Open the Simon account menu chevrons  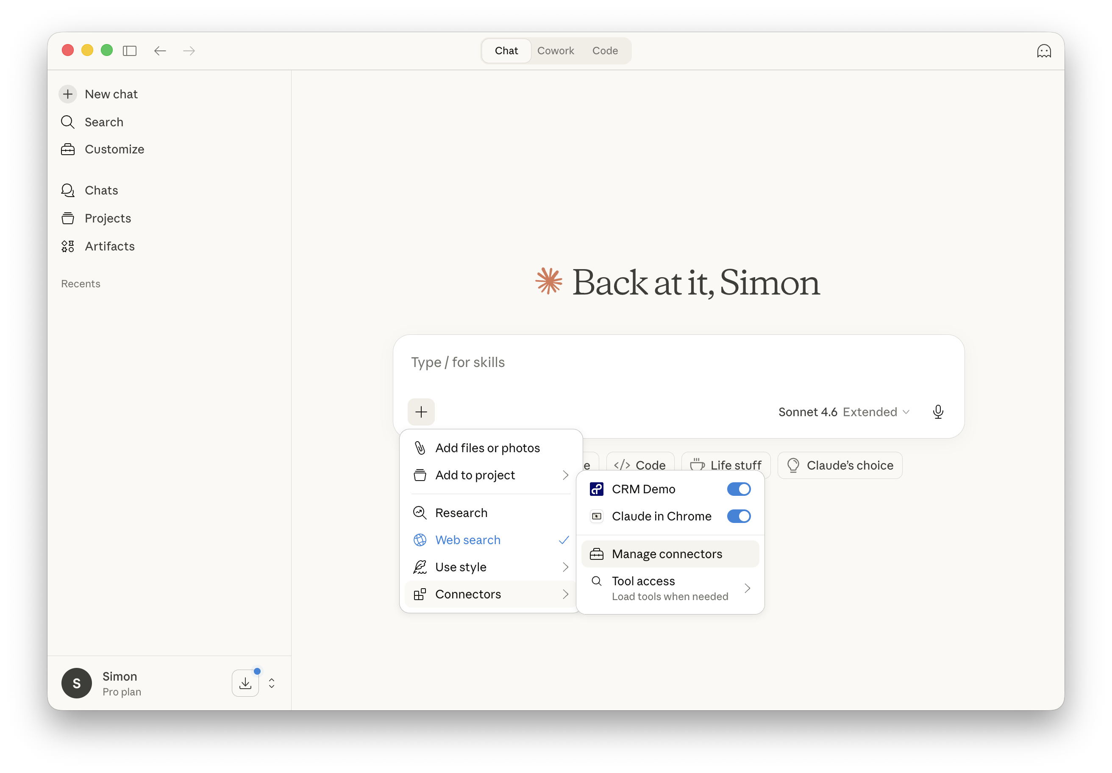272,683
